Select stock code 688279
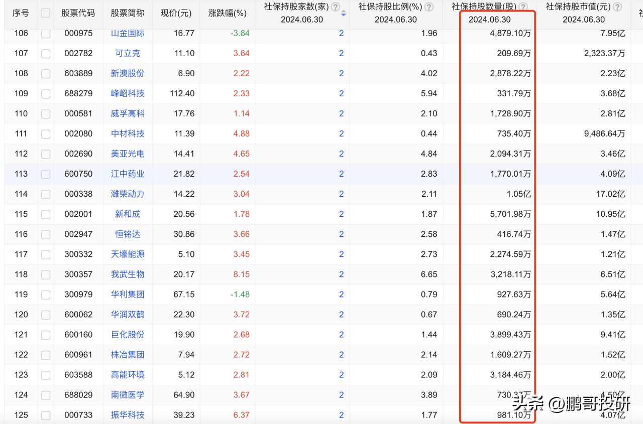The height and width of the screenshot is (424, 643). coord(78,93)
